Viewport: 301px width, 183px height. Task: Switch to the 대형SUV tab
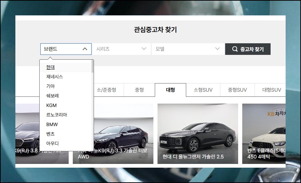pos(270,90)
